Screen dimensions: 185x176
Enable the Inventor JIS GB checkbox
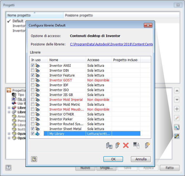coord(32,94)
